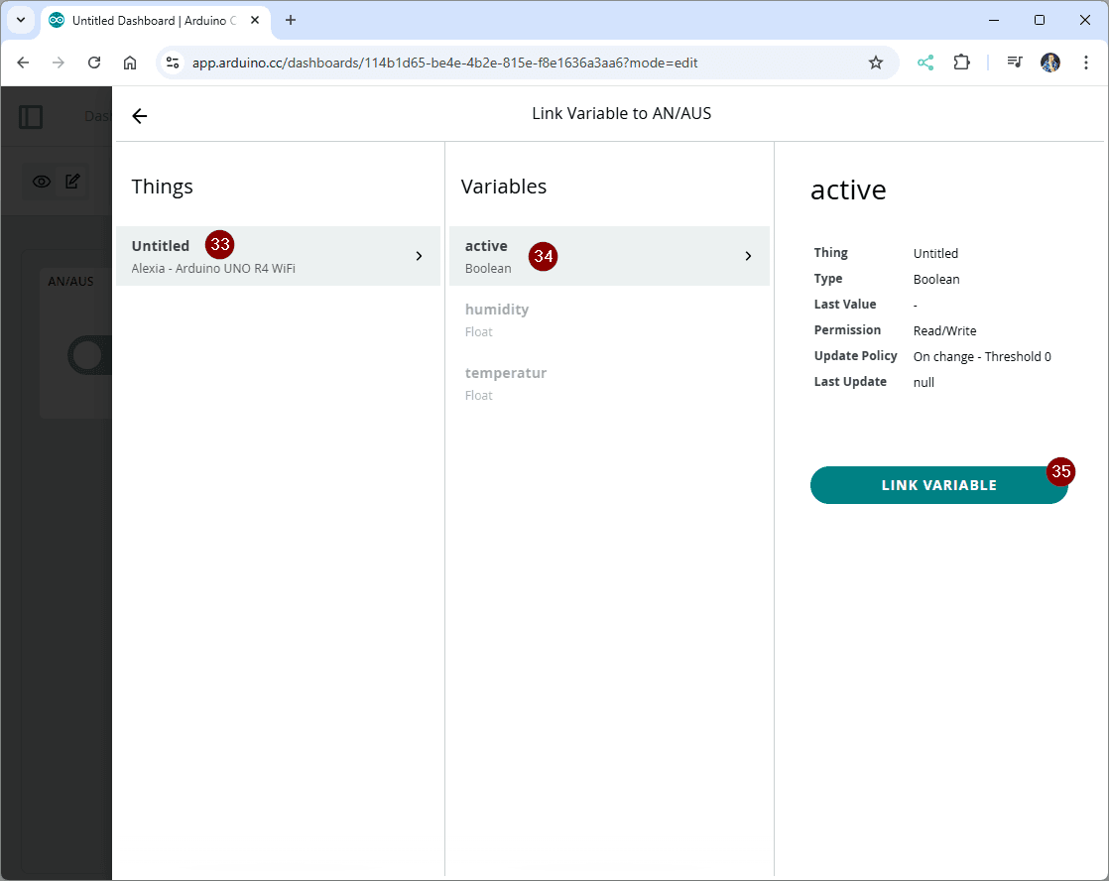1109x881 pixels.
Task: Toggle the AN/AUS switch widget
Action: pyautogui.click(x=87, y=355)
